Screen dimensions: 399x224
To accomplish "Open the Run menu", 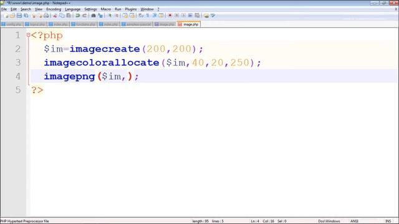I will click(118, 9).
